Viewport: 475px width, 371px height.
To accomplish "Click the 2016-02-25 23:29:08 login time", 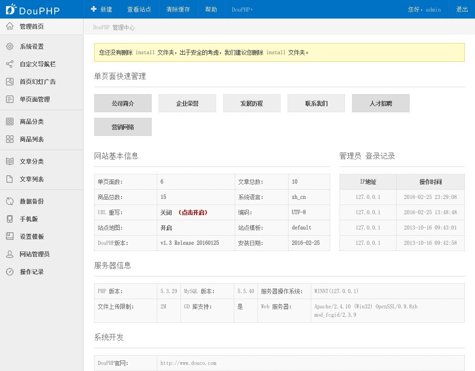I will 430,197.
